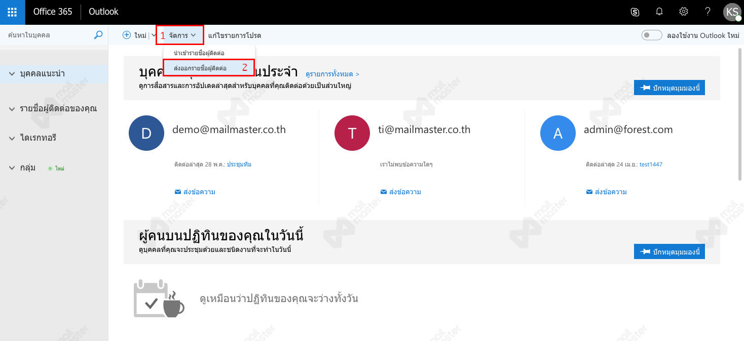Click the admin@forest.com contact name
744x341 pixels.
click(628, 130)
